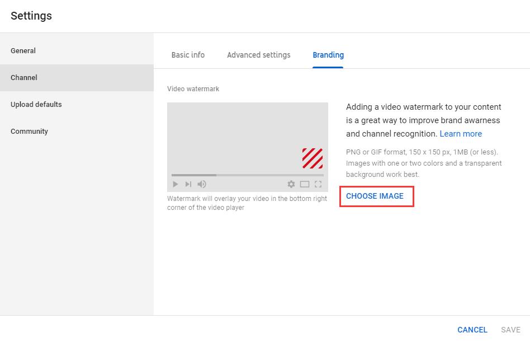Screen dimensions: 530x342
Task: Open the General settings section
Action: pos(77,51)
